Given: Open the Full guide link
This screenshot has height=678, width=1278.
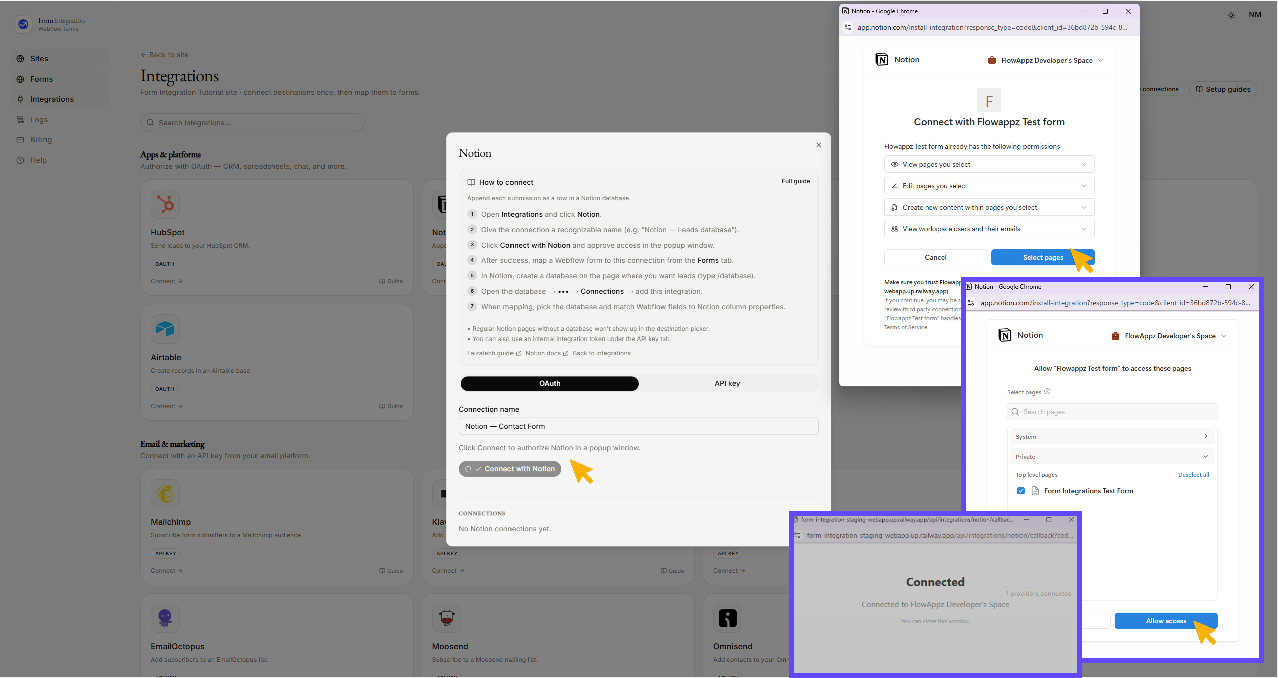Looking at the screenshot, I should click(x=796, y=181).
